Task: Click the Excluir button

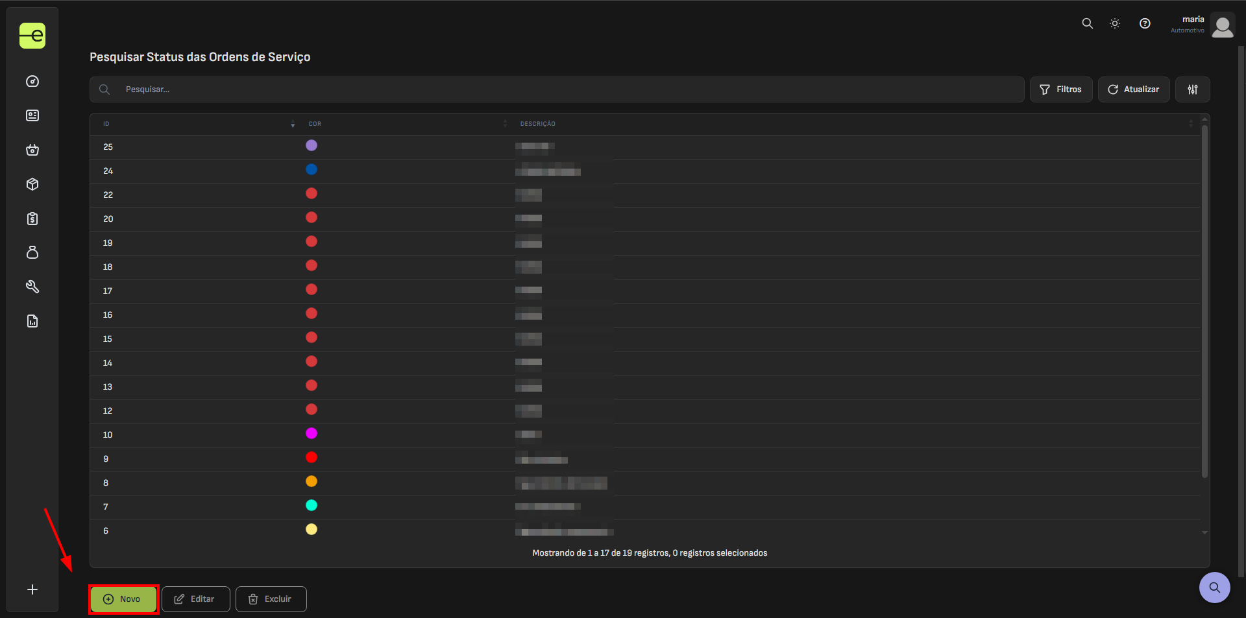Action: pos(271,599)
